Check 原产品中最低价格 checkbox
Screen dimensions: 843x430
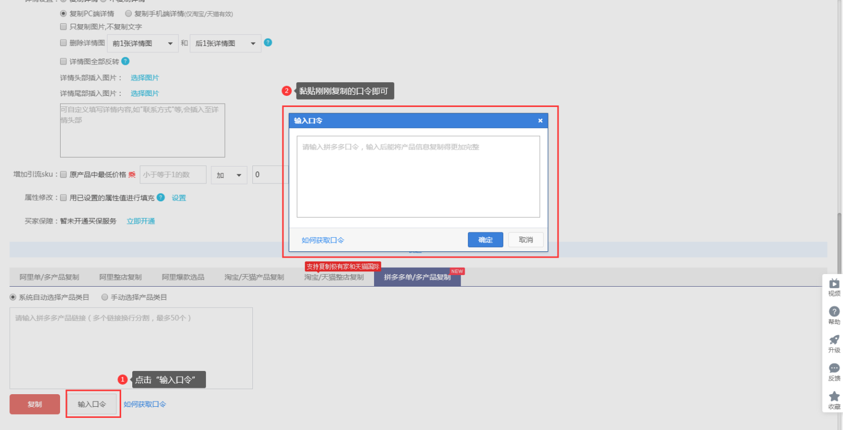tap(63, 174)
